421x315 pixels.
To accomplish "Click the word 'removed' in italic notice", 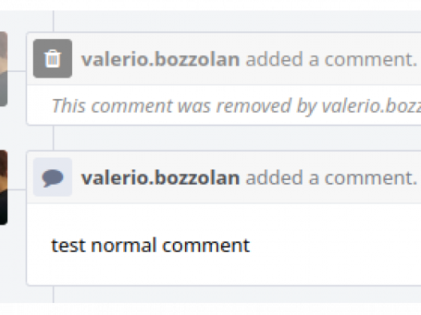I will tap(254, 106).
